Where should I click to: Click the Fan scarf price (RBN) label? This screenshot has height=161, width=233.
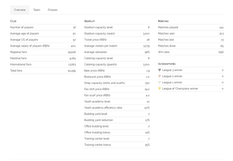(97, 95)
